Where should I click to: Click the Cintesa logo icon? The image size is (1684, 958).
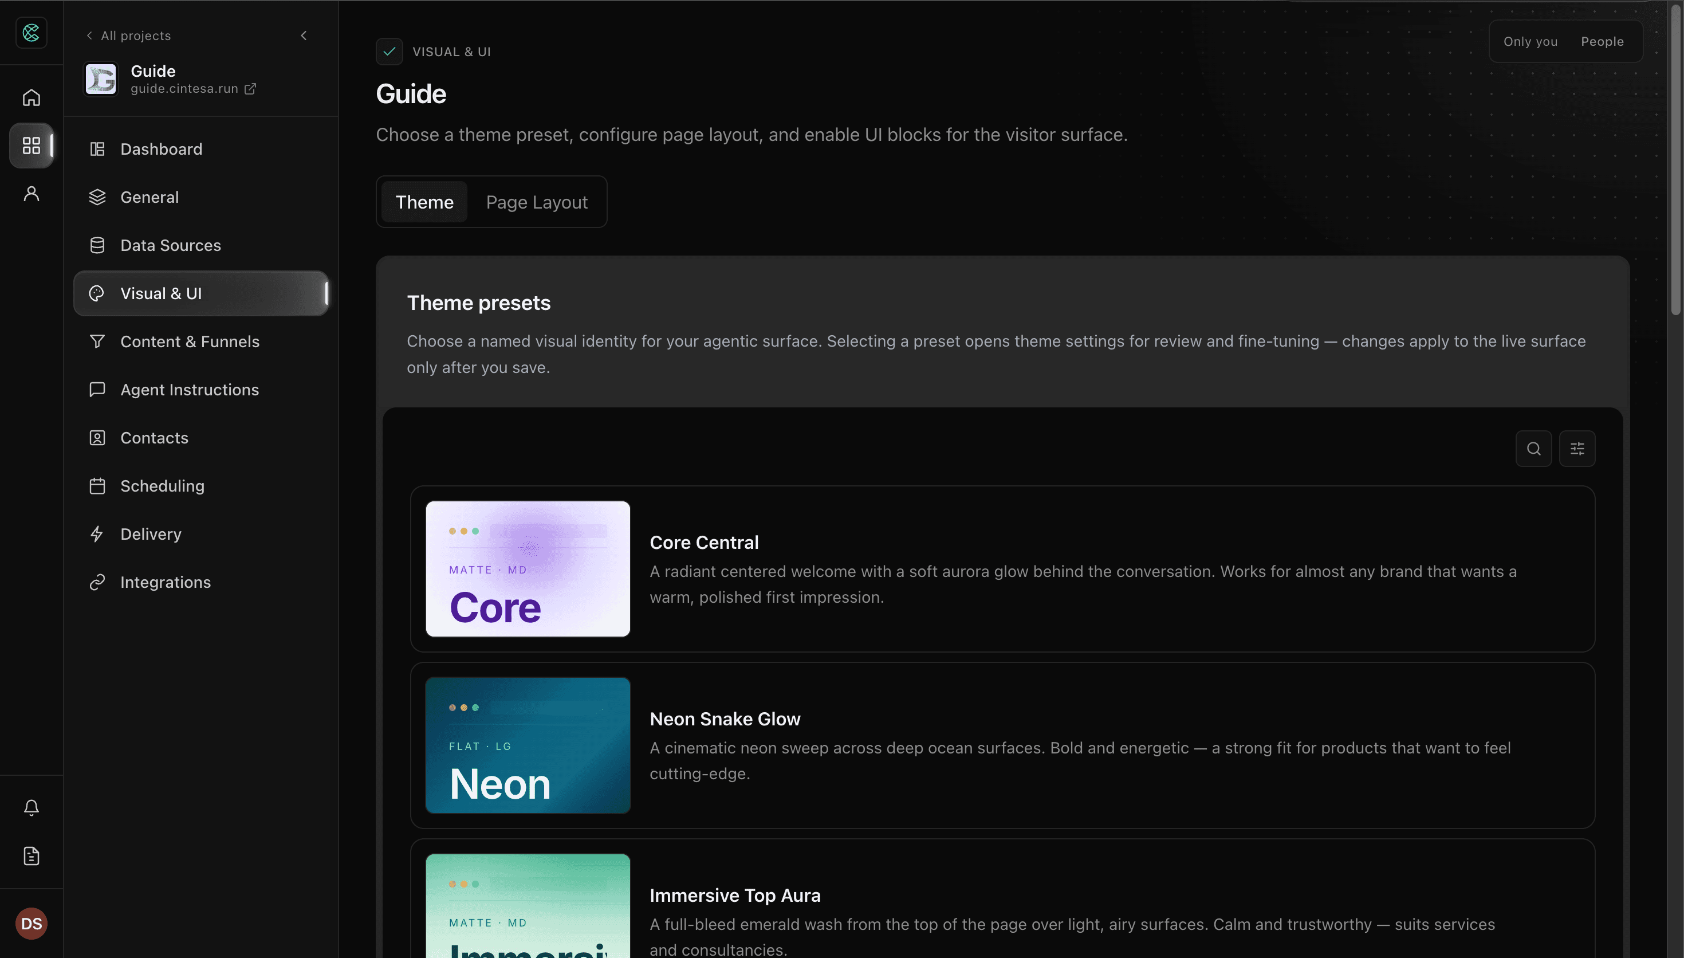31,32
